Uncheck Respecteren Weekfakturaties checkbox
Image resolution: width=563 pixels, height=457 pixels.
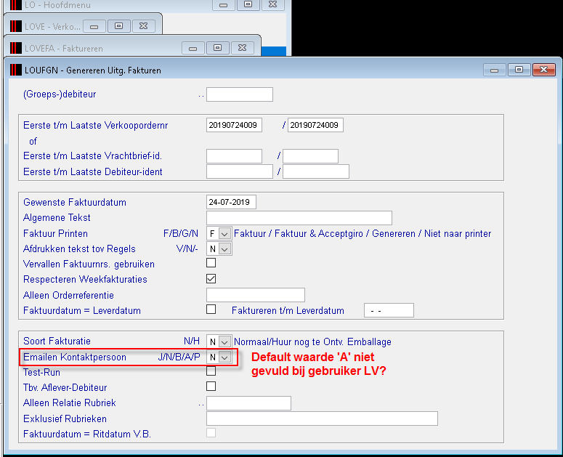pyautogui.click(x=211, y=278)
